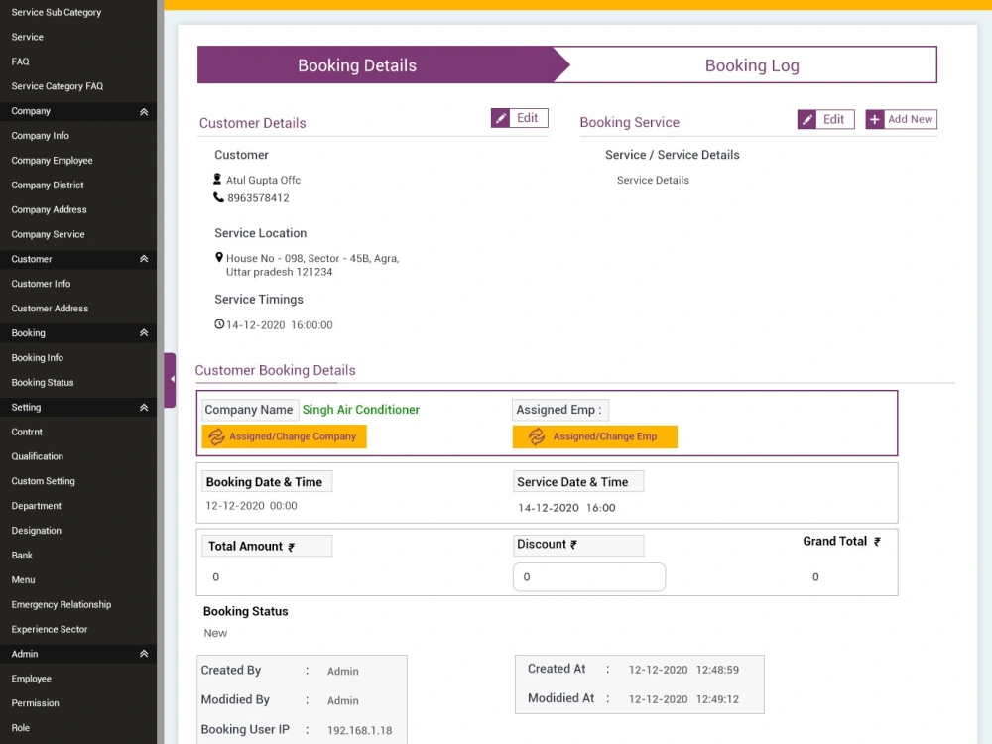Click the swap icon on Assigned/Change Company
Viewport: 992px width, 744px height.
tap(216, 436)
